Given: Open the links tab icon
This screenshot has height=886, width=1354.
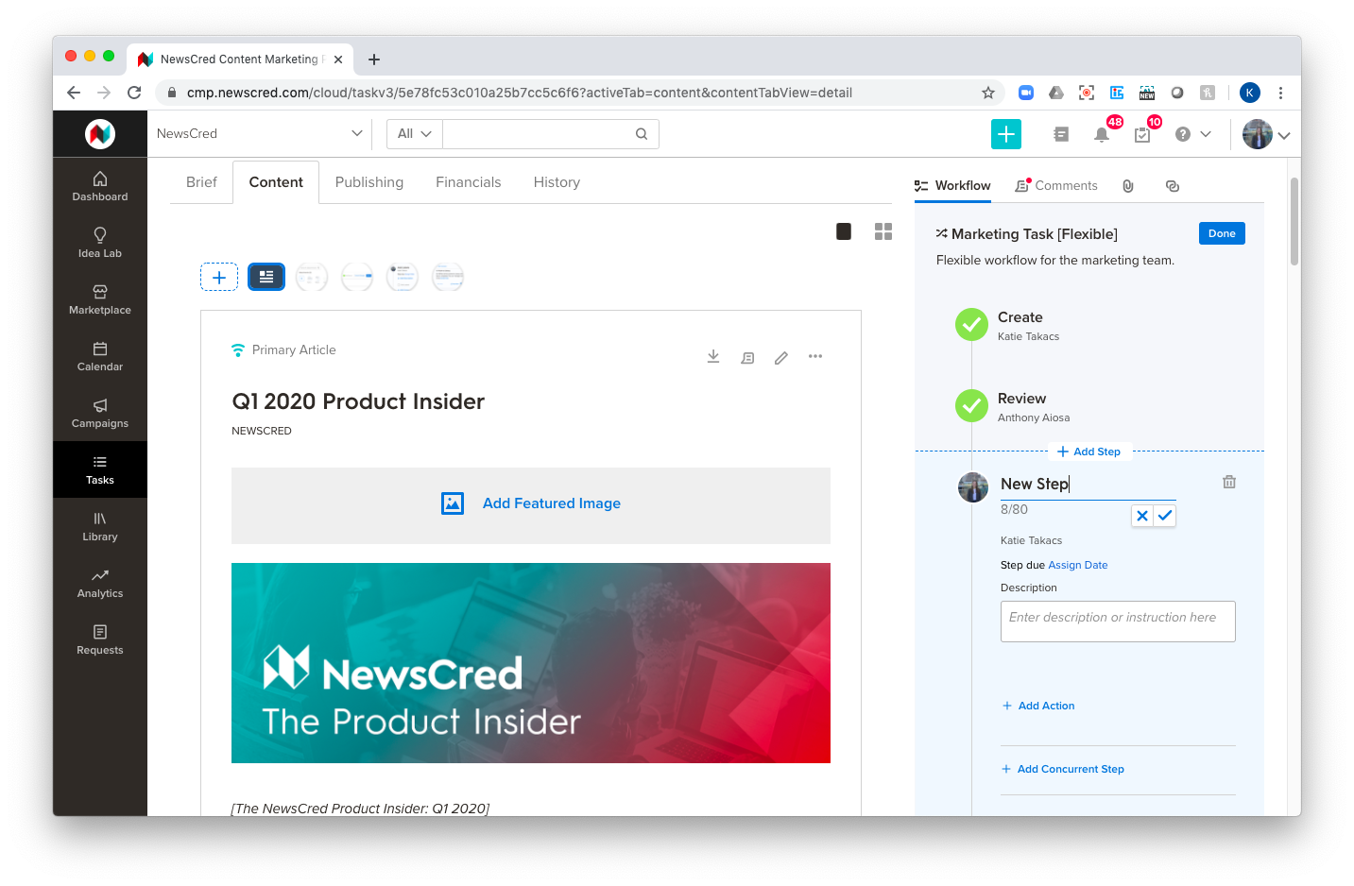Looking at the screenshot, I should click(1173, 186).
